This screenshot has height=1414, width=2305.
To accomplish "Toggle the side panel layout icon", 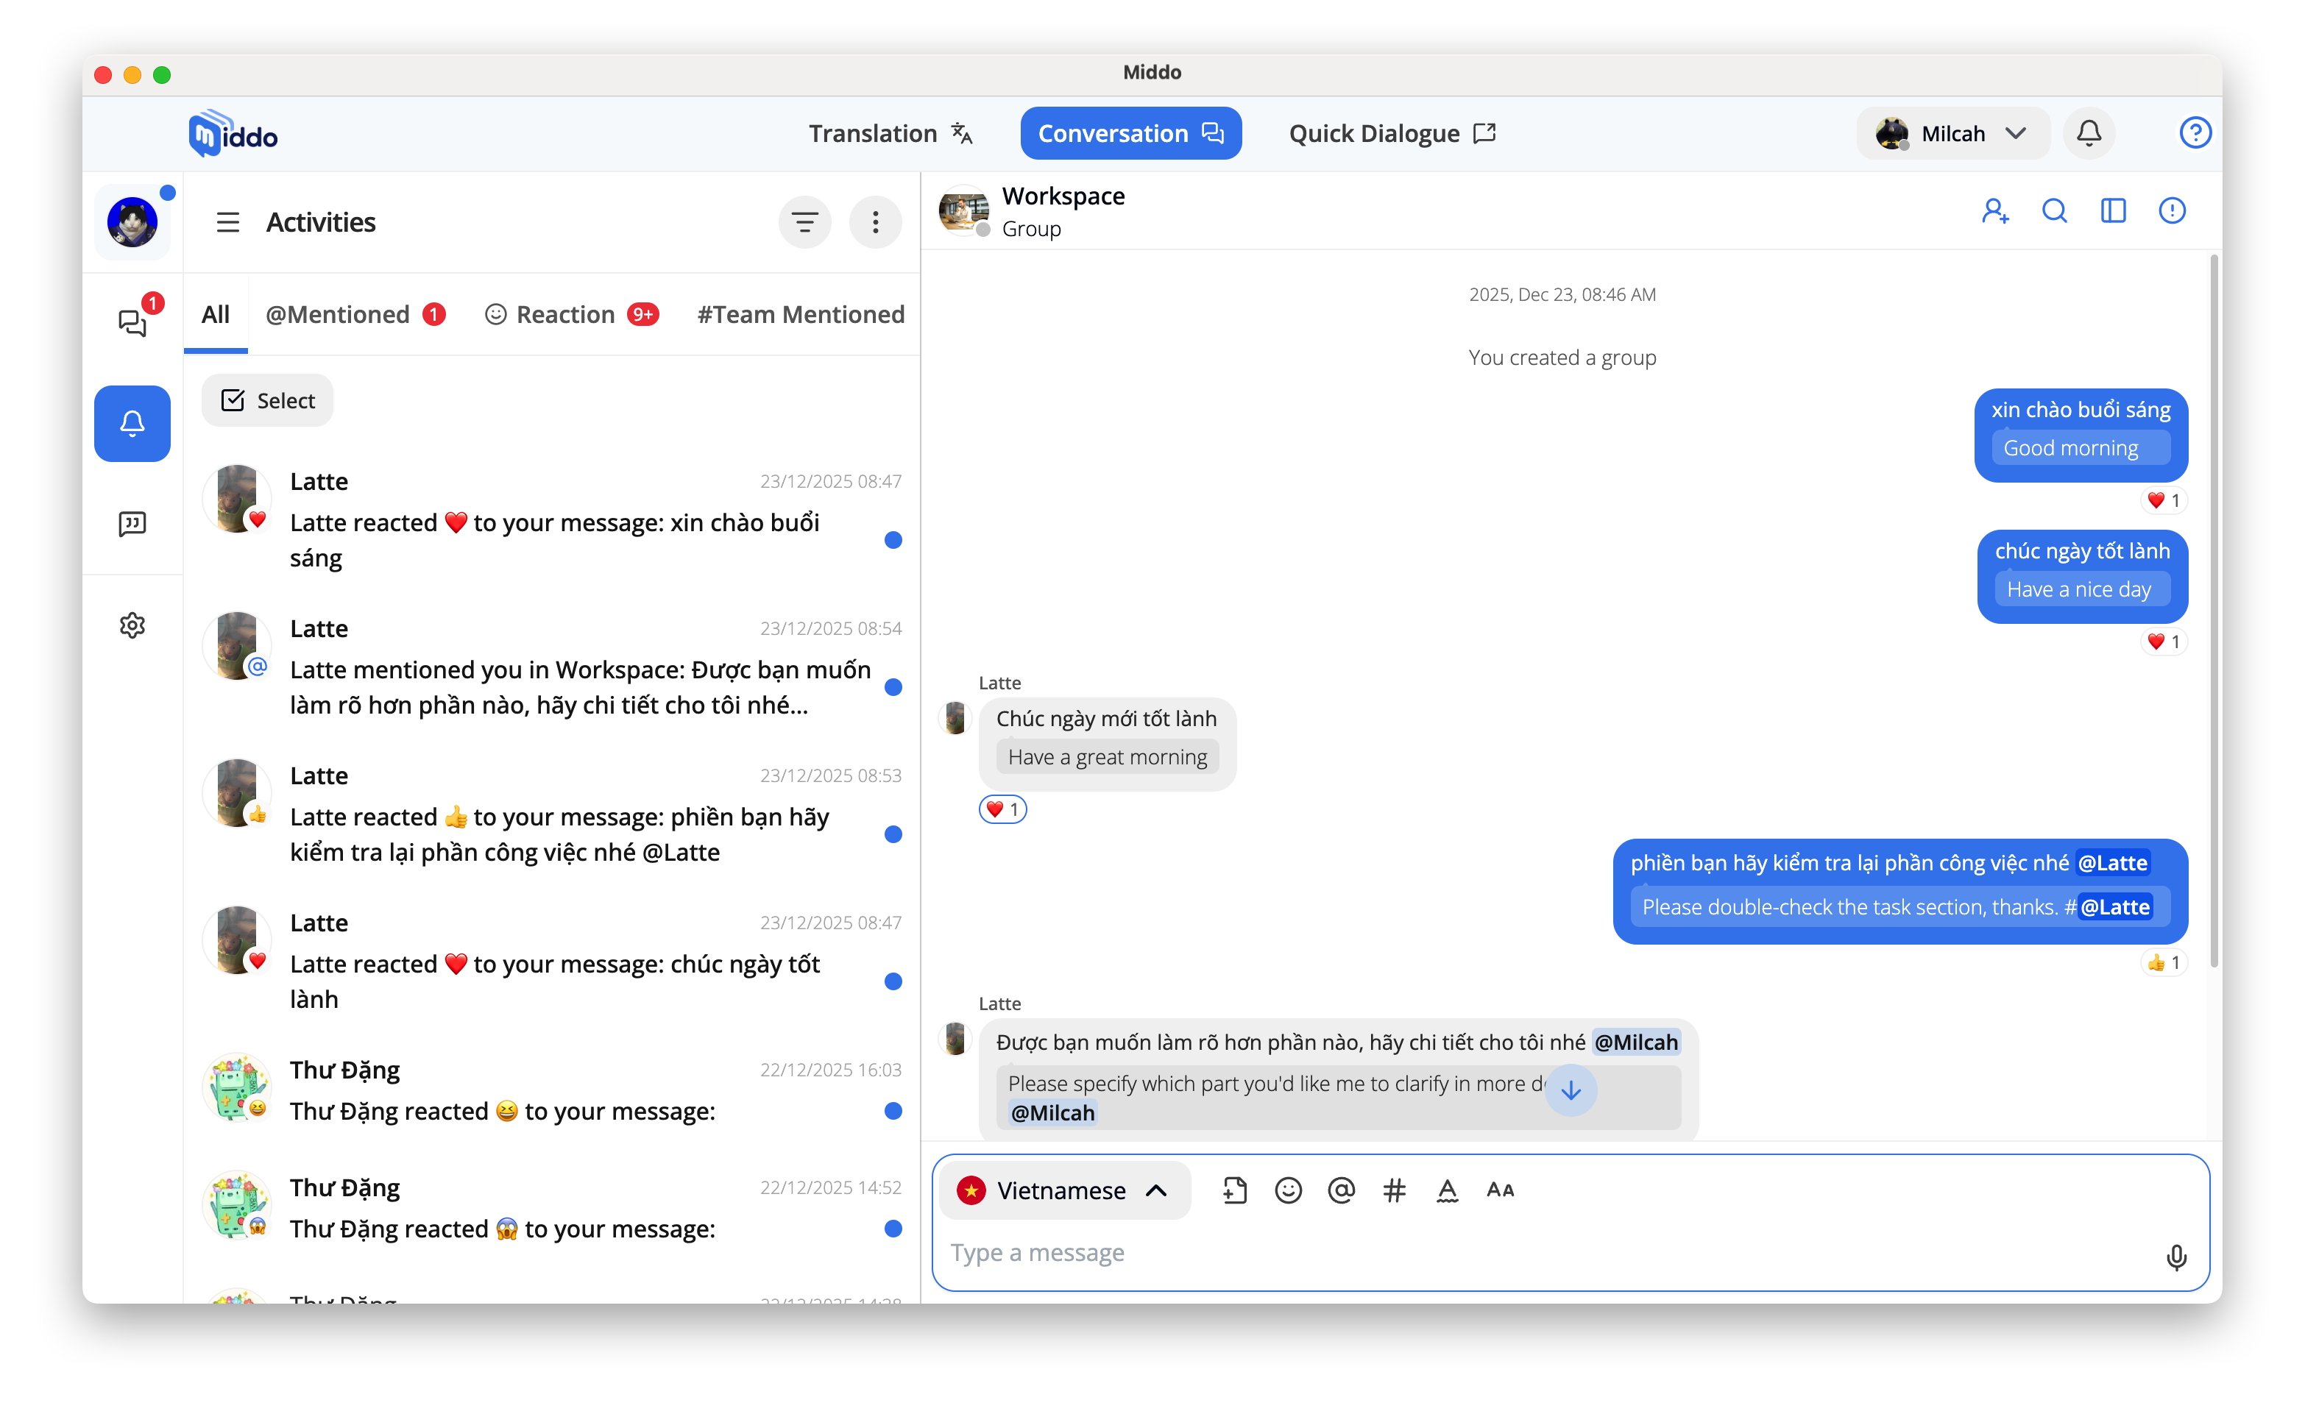I will [x=2113, y=211].
